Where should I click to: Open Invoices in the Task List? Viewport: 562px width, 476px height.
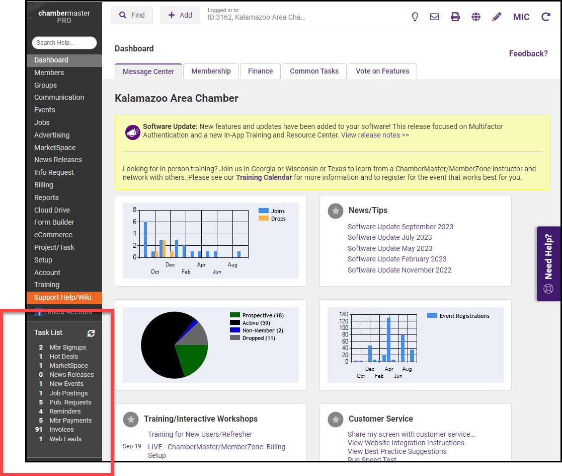click(x=61, y=430)
